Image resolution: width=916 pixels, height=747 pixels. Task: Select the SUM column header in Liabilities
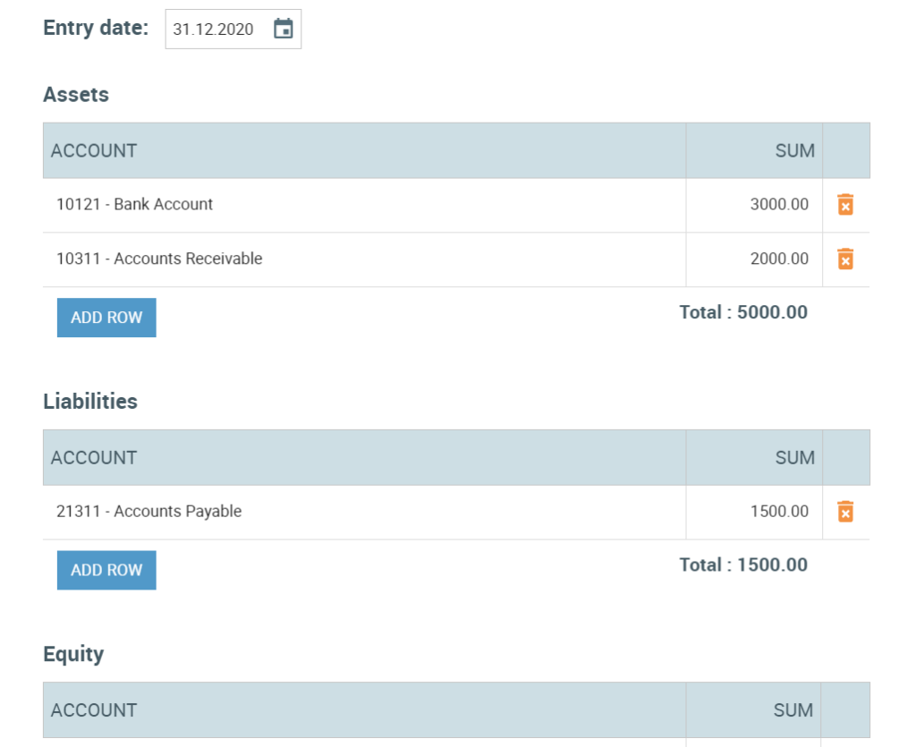click(794, 457)
